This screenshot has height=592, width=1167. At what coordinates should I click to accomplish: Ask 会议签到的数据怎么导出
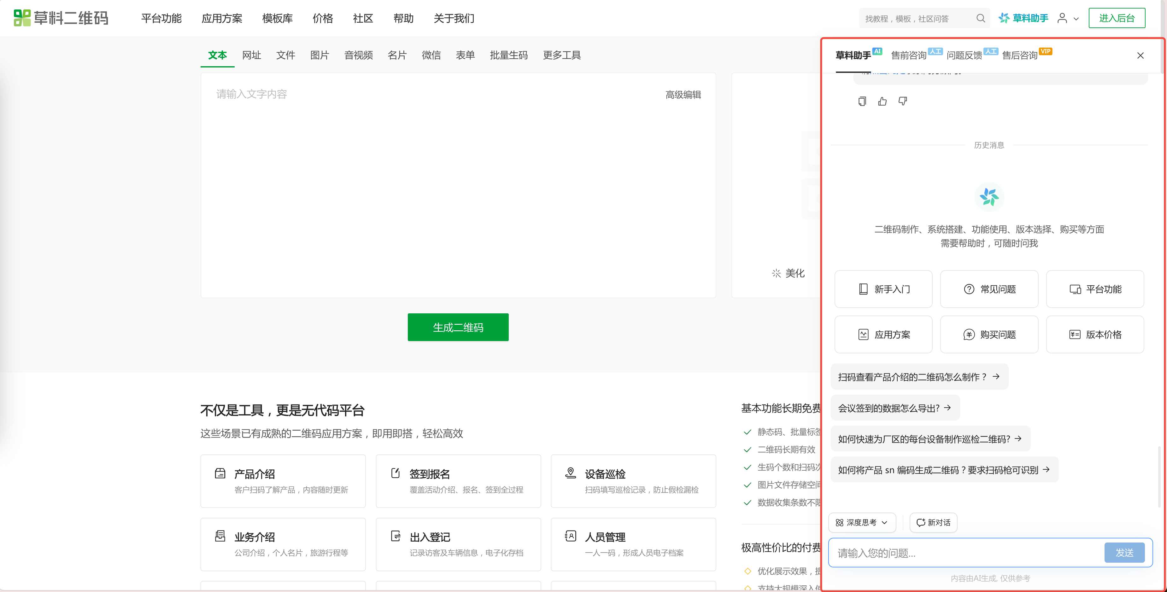895,408
